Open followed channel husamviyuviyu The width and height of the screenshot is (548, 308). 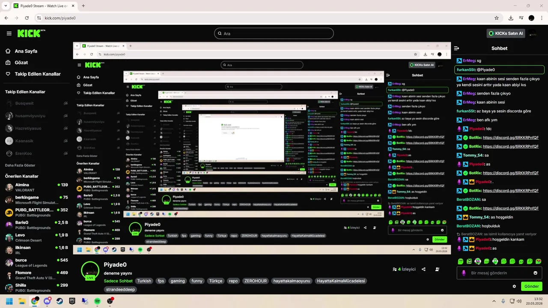tap(36, 116)
